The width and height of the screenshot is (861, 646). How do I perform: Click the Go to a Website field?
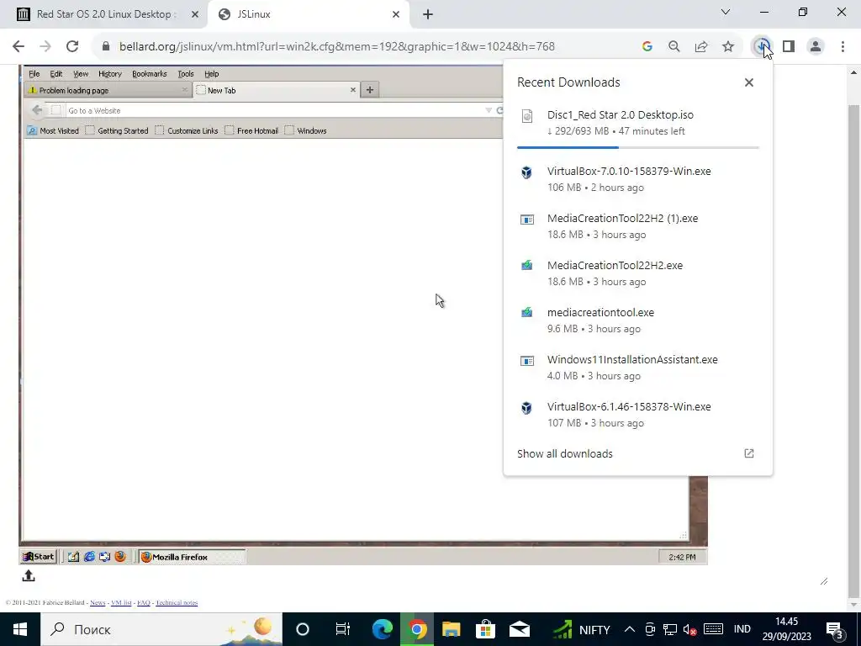point(275,110)
